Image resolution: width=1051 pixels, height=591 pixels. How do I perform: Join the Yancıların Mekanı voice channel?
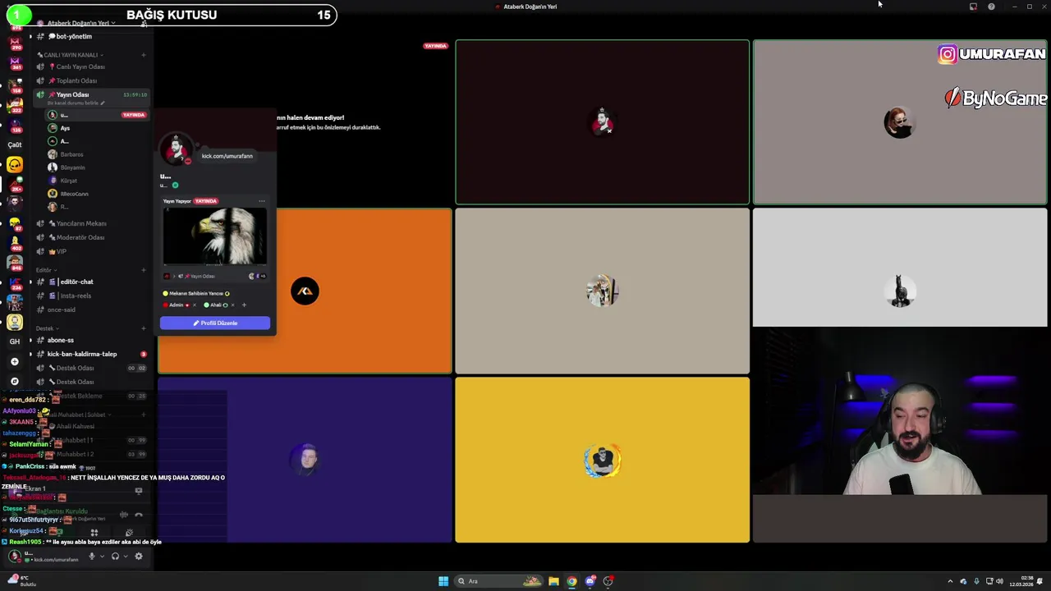(x=90, y=223)
